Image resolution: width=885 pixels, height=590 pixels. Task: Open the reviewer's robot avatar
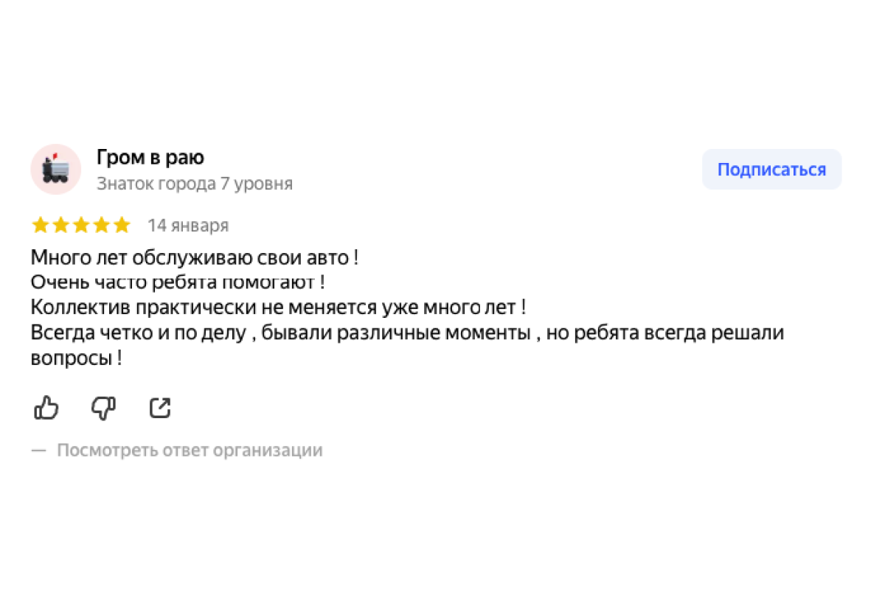(55, 169)
